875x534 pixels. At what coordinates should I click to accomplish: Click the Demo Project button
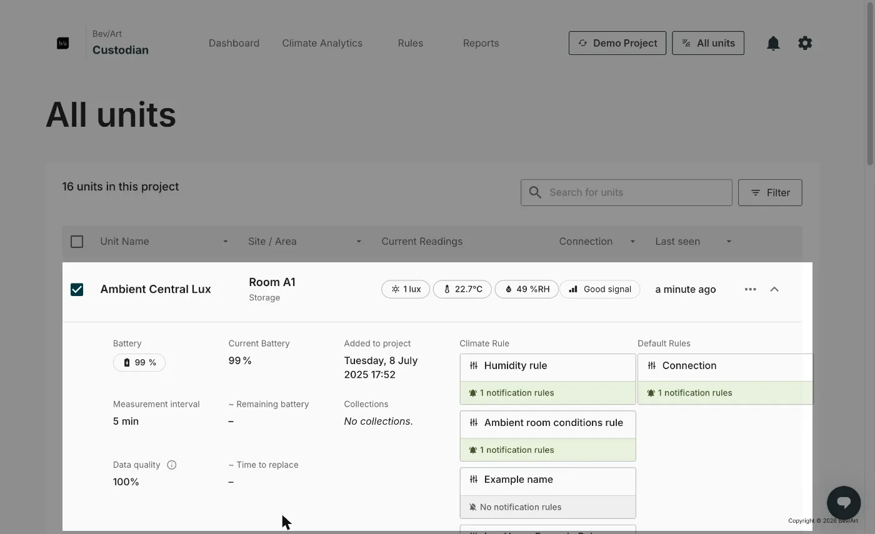pos(617,43)
